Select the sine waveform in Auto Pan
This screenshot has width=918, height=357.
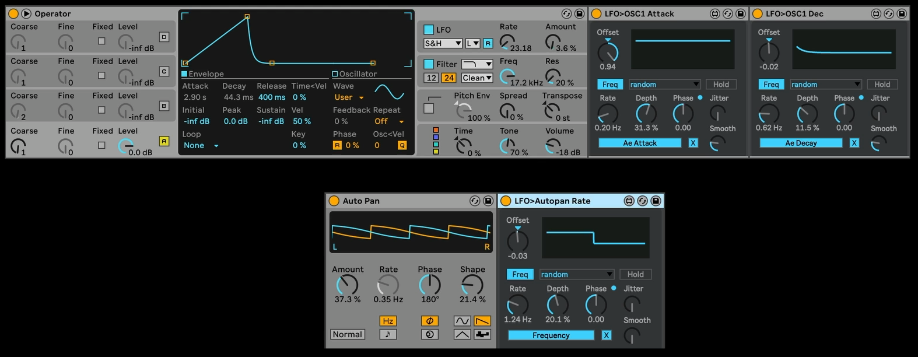[462, 321]
